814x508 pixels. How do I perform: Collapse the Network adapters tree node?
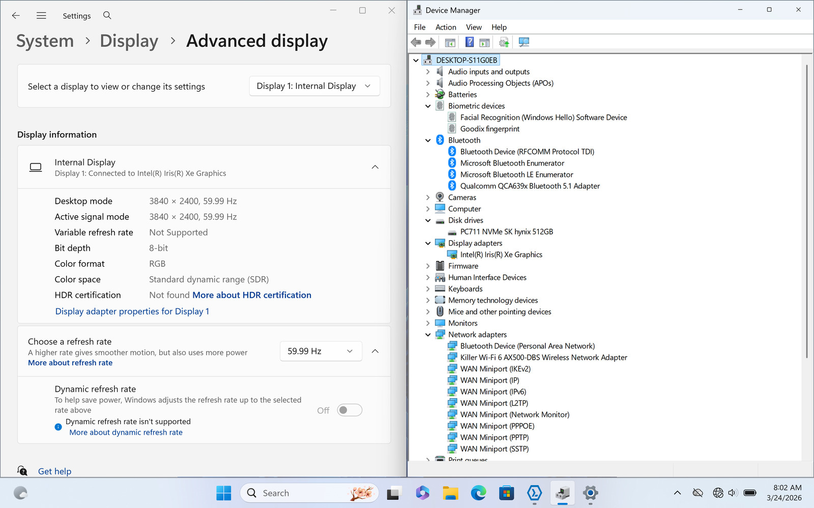tap(428, 335)
